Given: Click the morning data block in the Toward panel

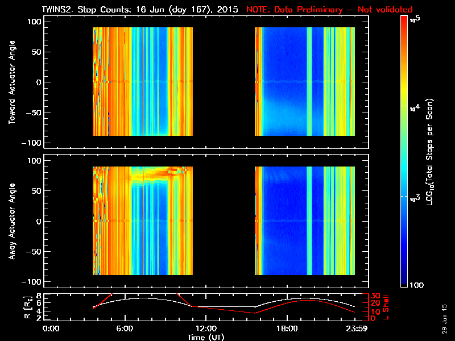Looking at the screenshot, I should (143, 81).
